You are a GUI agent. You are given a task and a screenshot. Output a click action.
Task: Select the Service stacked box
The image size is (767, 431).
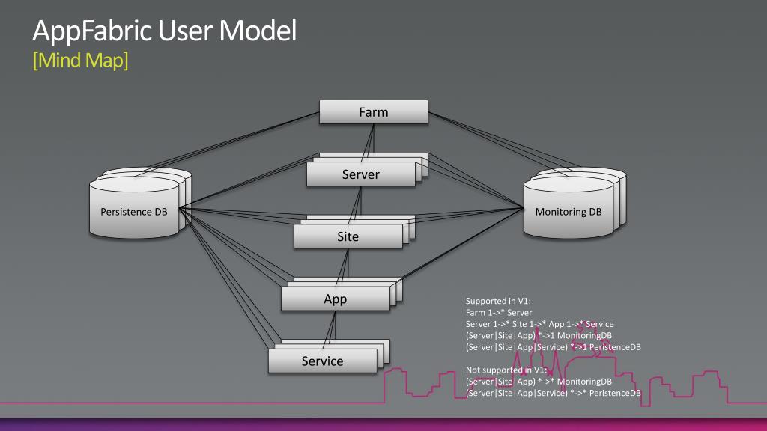click(323, 361)
